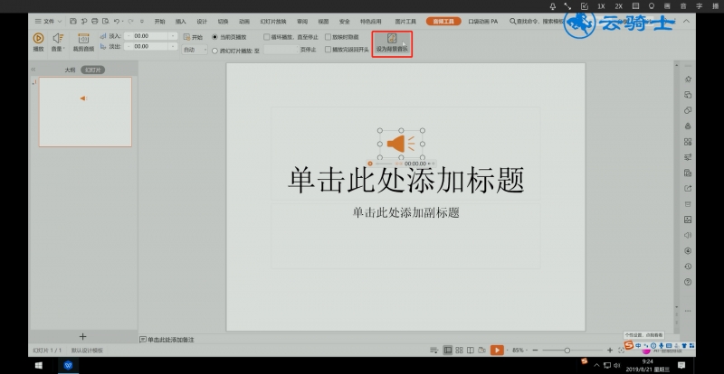This screenshot has height=374, width=724.
Task: Enable 循环播放,直至停止 checkbox
Action: [x=266, y=37]
